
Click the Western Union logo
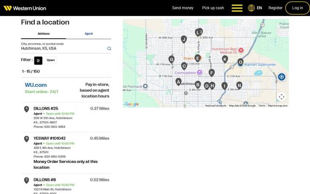pos(25,8)
